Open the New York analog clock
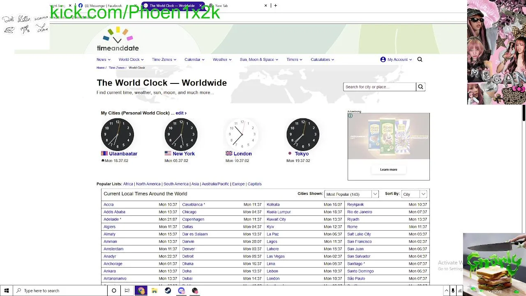The height and width of the screenshot is (296, 526). [x=181, y=134]
